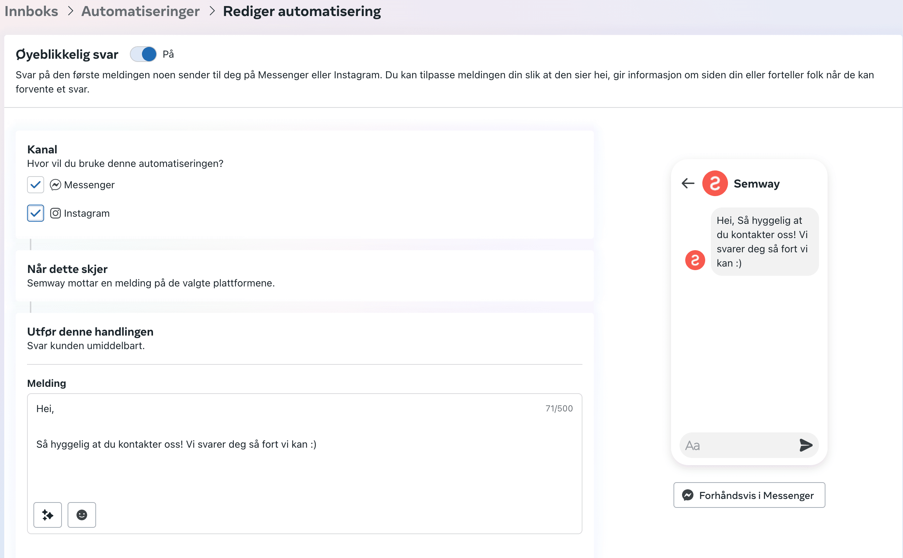Select the greeting bubble in the chat preview

[764, 242]
